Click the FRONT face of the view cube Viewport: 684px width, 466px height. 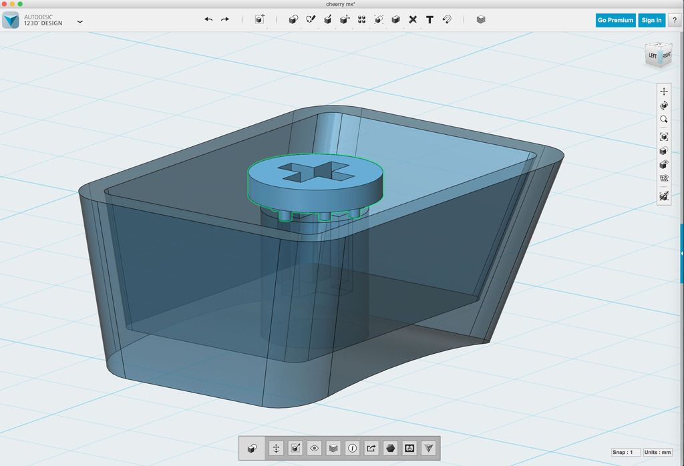pos(666,55)
